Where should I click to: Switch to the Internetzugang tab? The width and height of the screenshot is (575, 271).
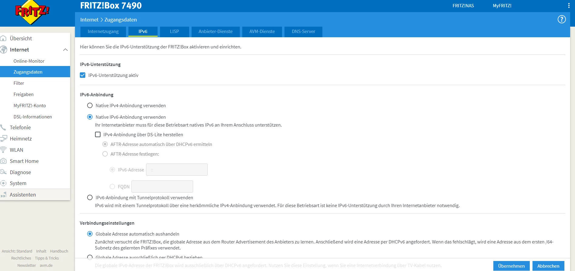coord(103,31)
